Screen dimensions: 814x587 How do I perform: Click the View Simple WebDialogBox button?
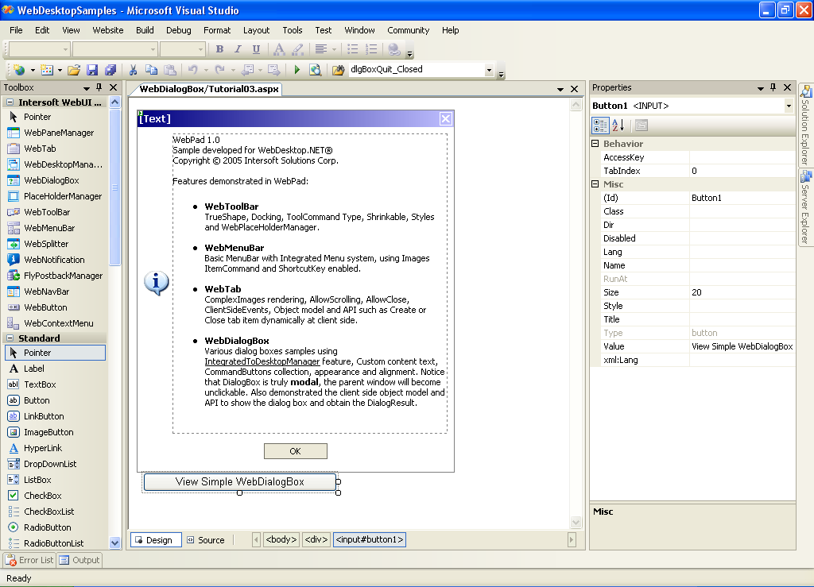click(239, 481)
